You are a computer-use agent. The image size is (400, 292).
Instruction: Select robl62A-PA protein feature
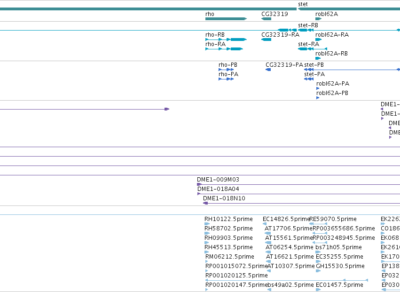[x=318, y=88]
